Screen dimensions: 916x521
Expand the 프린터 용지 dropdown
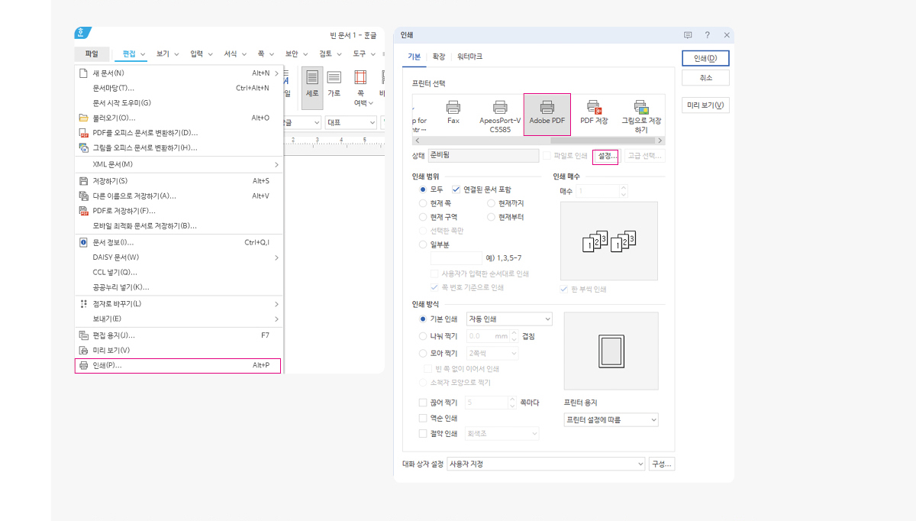pos(611,419)
